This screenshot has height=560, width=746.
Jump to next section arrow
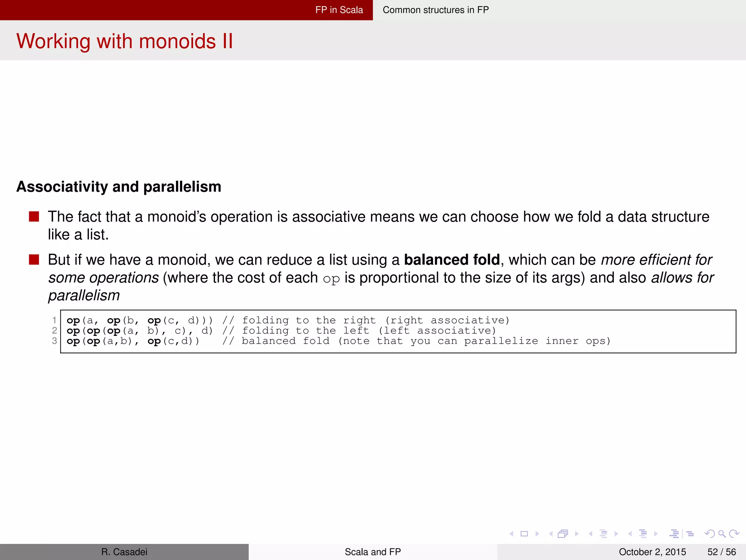coord(656,534)
